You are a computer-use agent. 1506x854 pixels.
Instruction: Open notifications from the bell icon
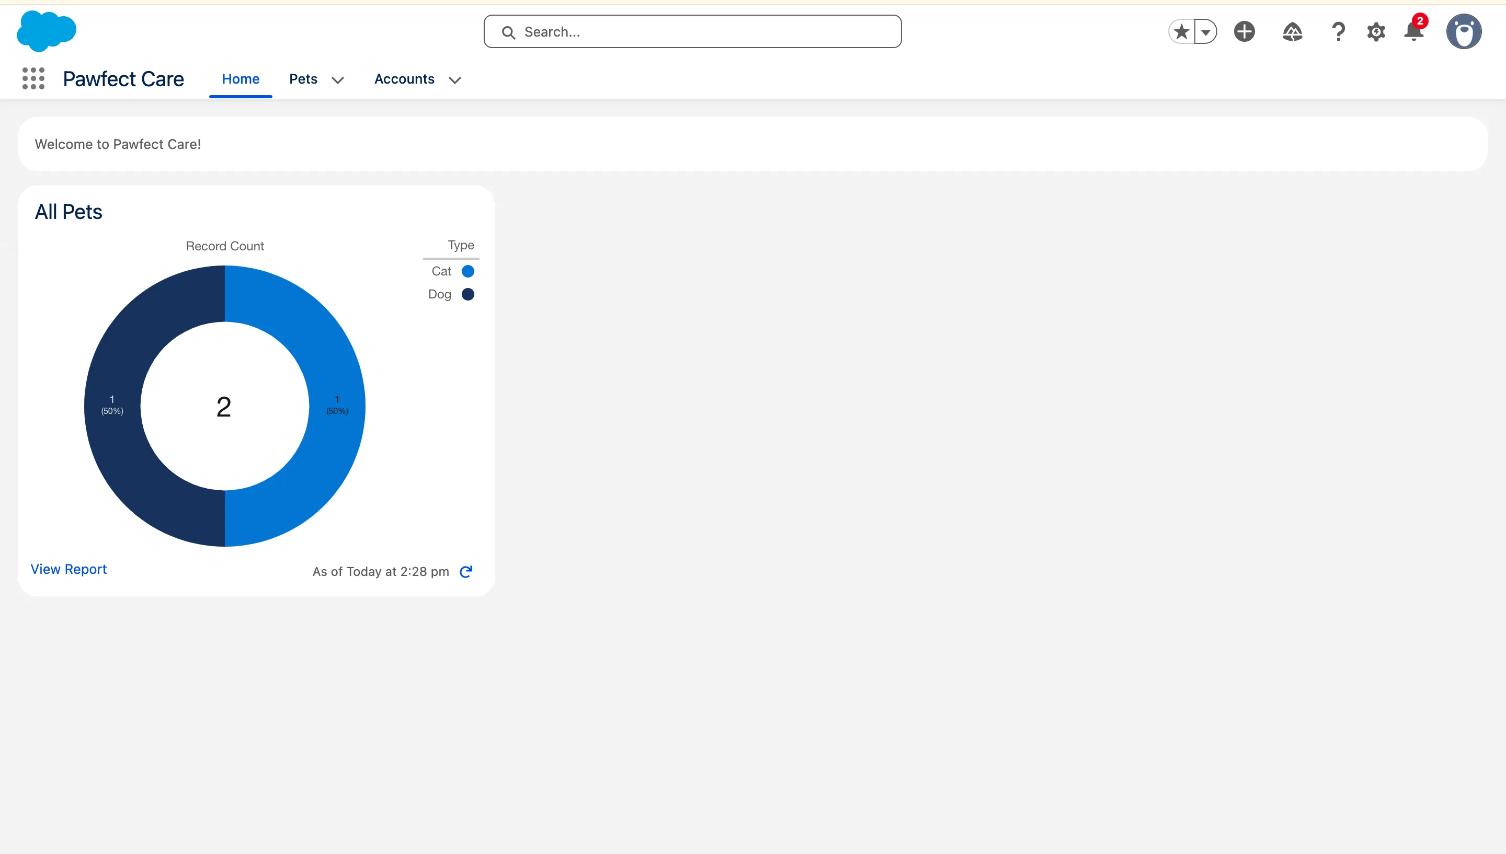(1413, 32)
